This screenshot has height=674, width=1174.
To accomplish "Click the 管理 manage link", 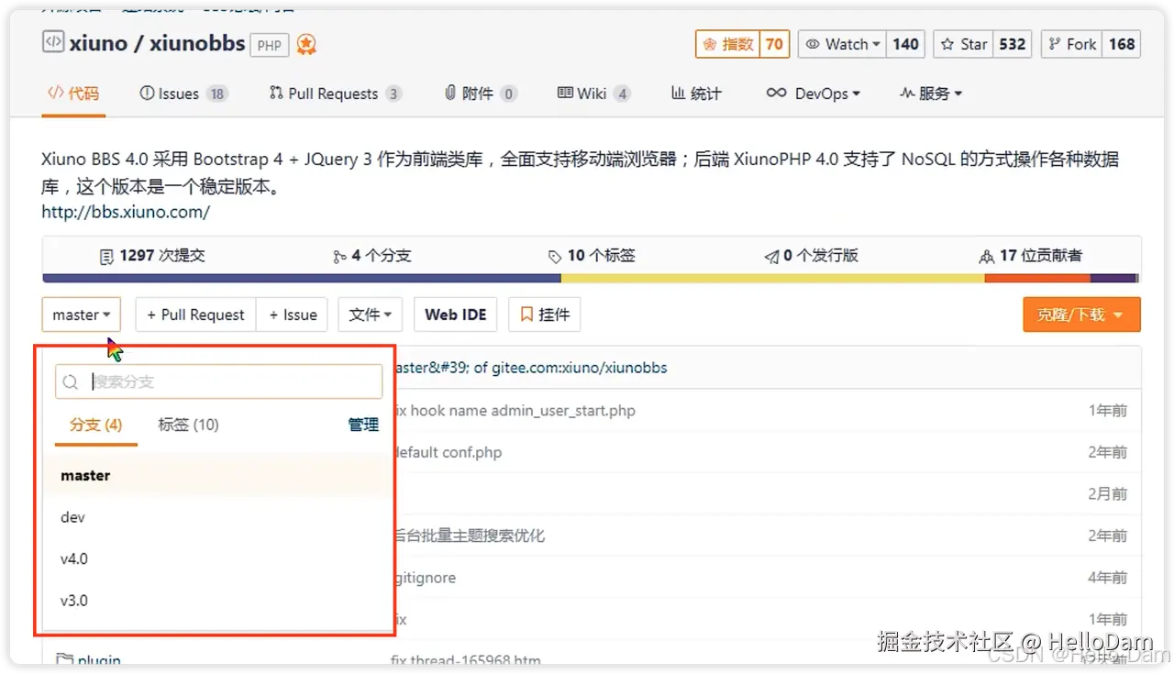I will tap(363, 425).
